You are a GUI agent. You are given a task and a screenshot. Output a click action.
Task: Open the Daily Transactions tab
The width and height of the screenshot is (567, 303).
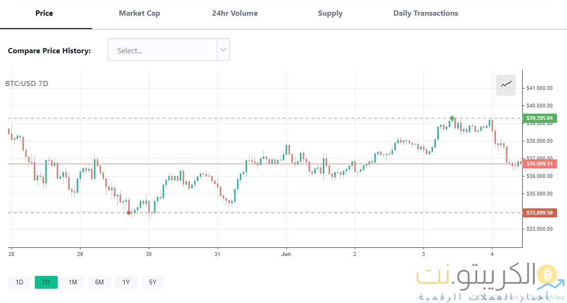point(425,13)
